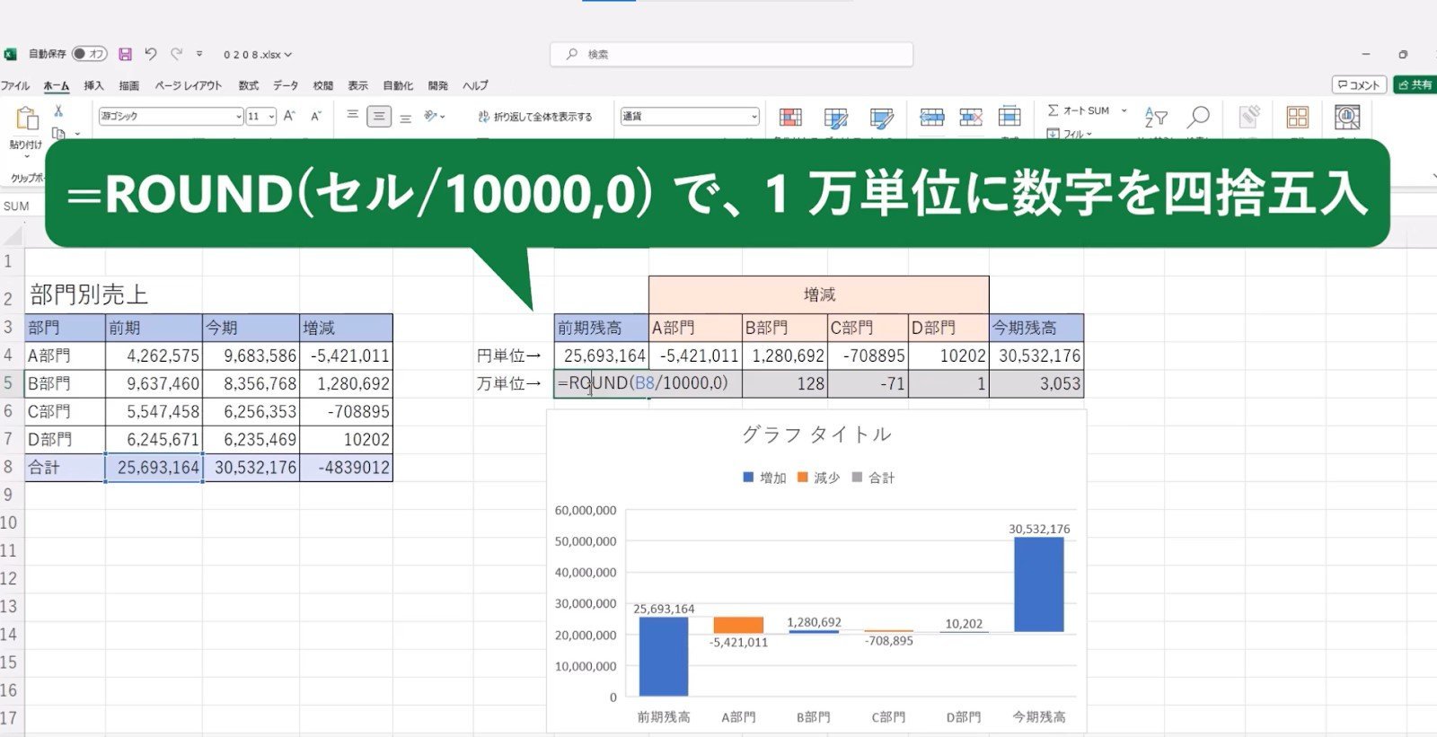Switch to the 挿入 (Insert) tab
The width and height of the screenshot is (1437, 737).
click(x=93, y=85)
